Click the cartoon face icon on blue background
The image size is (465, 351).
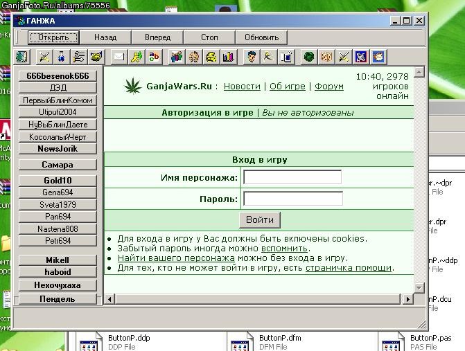tap(378, 57)
